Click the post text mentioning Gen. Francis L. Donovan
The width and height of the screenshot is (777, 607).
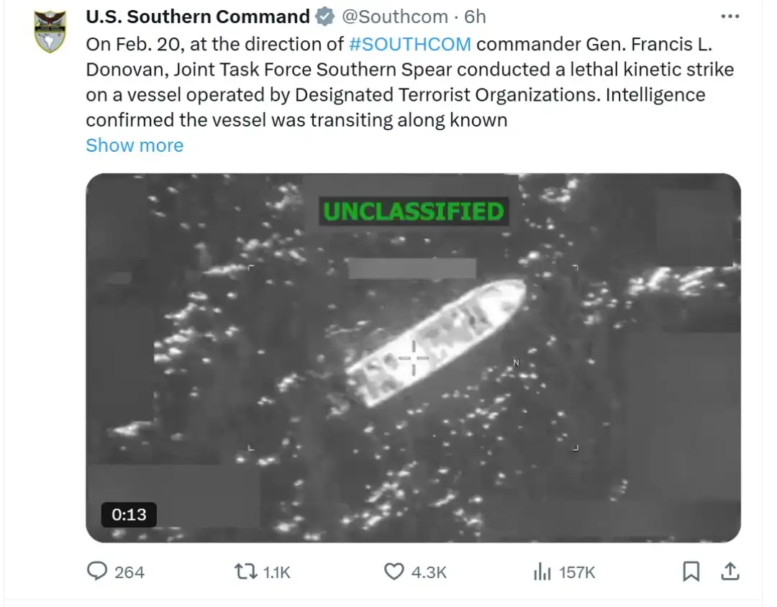coord(410,69)
